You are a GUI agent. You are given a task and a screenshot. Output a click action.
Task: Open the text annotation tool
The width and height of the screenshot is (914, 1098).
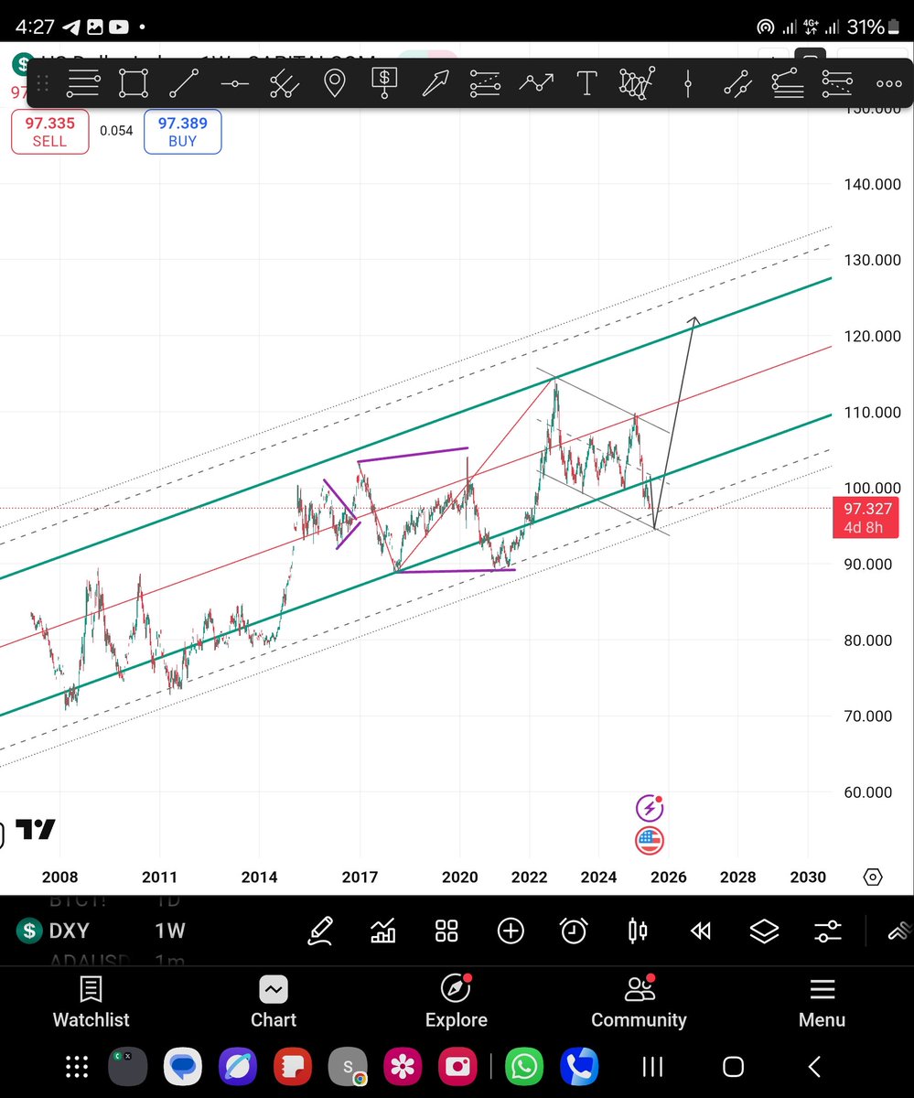pos(586,82)
